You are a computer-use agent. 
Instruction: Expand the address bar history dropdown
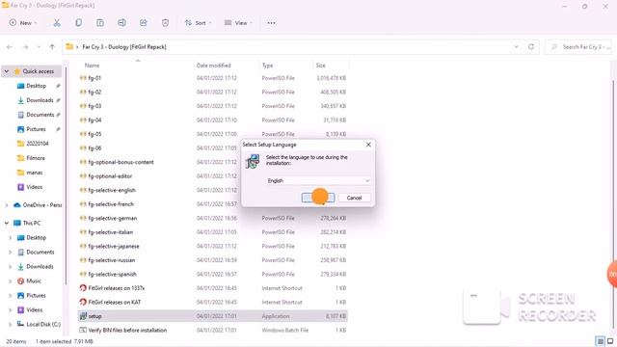pos(516,46)
